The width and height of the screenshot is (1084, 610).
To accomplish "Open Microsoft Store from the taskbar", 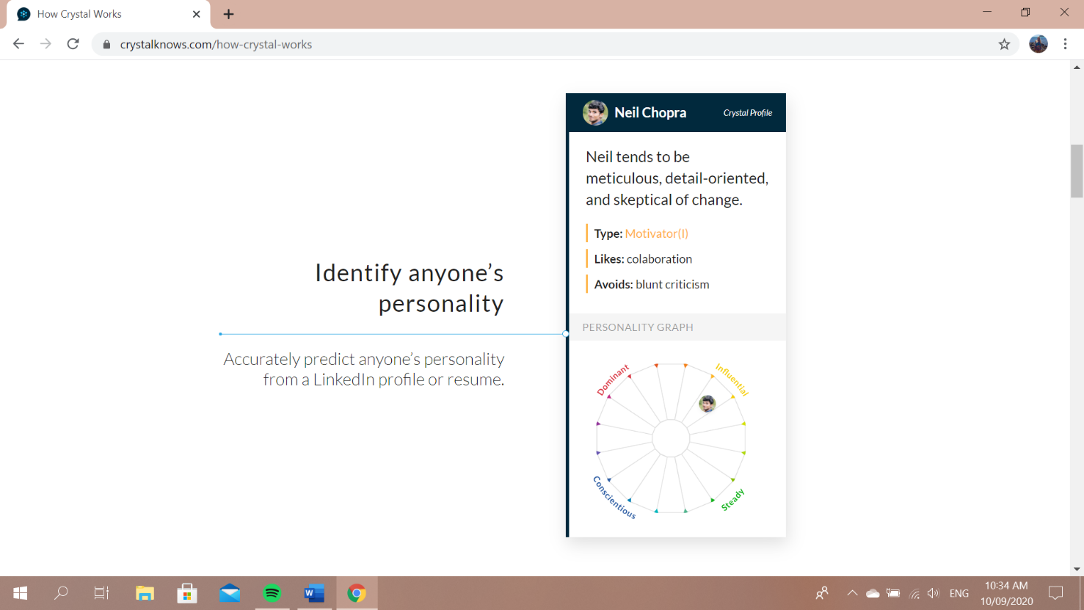I will click(x=187, y=593).
